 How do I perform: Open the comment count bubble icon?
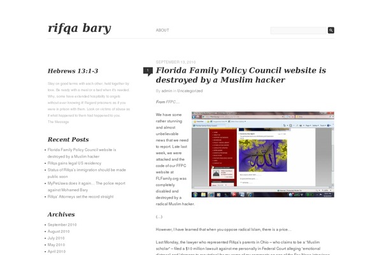click(x=148, y=71)
